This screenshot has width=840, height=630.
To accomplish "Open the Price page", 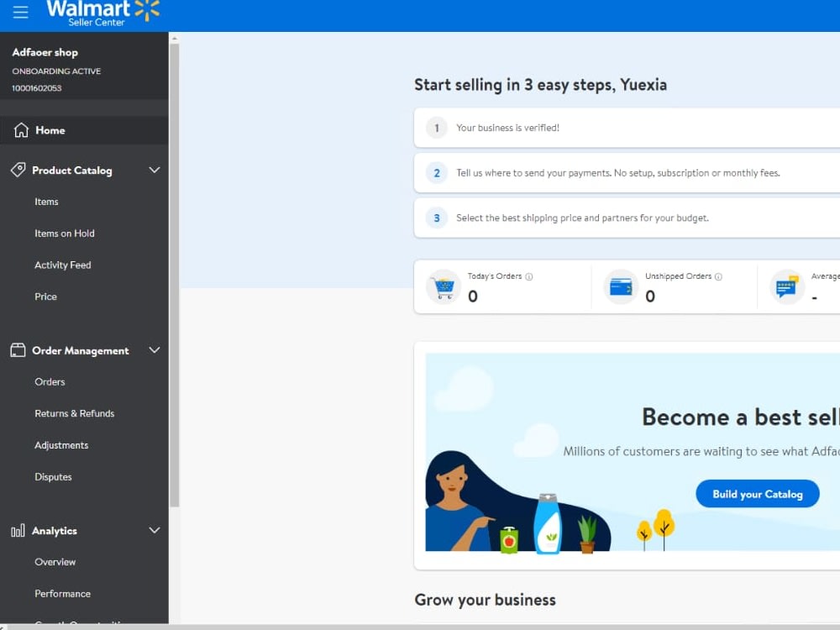I will point(45,297).
